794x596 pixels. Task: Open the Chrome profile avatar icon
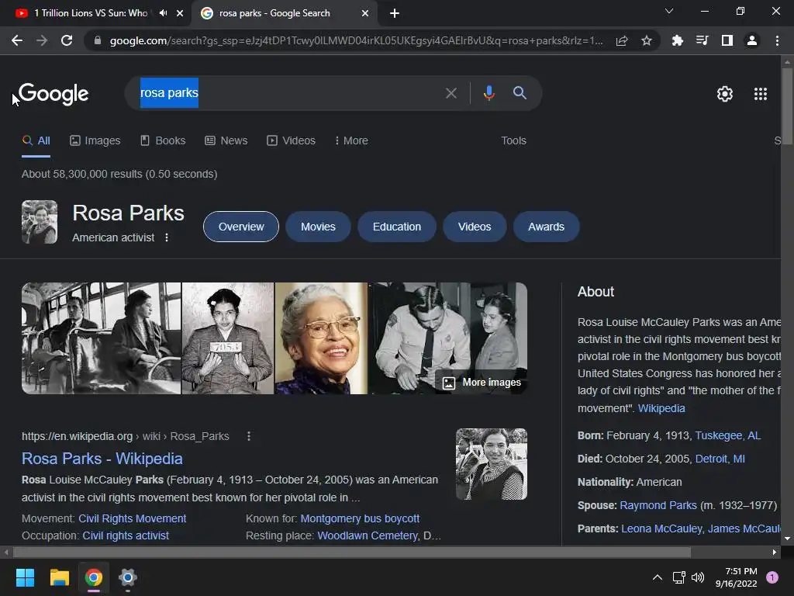click(752, 40)
